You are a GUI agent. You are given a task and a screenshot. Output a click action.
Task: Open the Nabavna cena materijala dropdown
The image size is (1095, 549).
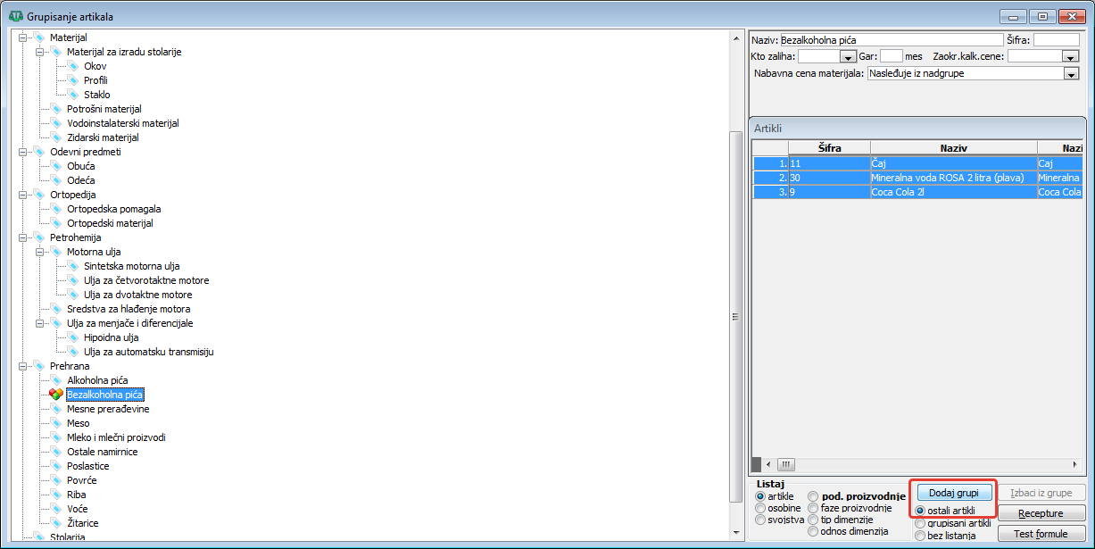point(1072,74)
